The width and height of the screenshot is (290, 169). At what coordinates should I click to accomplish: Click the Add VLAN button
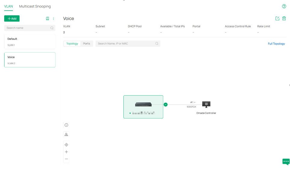12,19
